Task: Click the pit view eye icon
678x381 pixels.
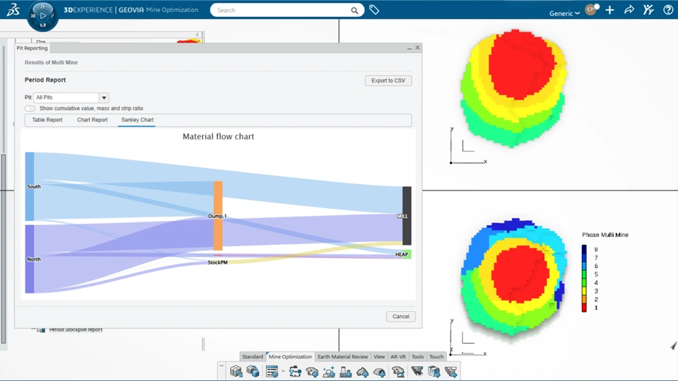Action: point(417,372)
